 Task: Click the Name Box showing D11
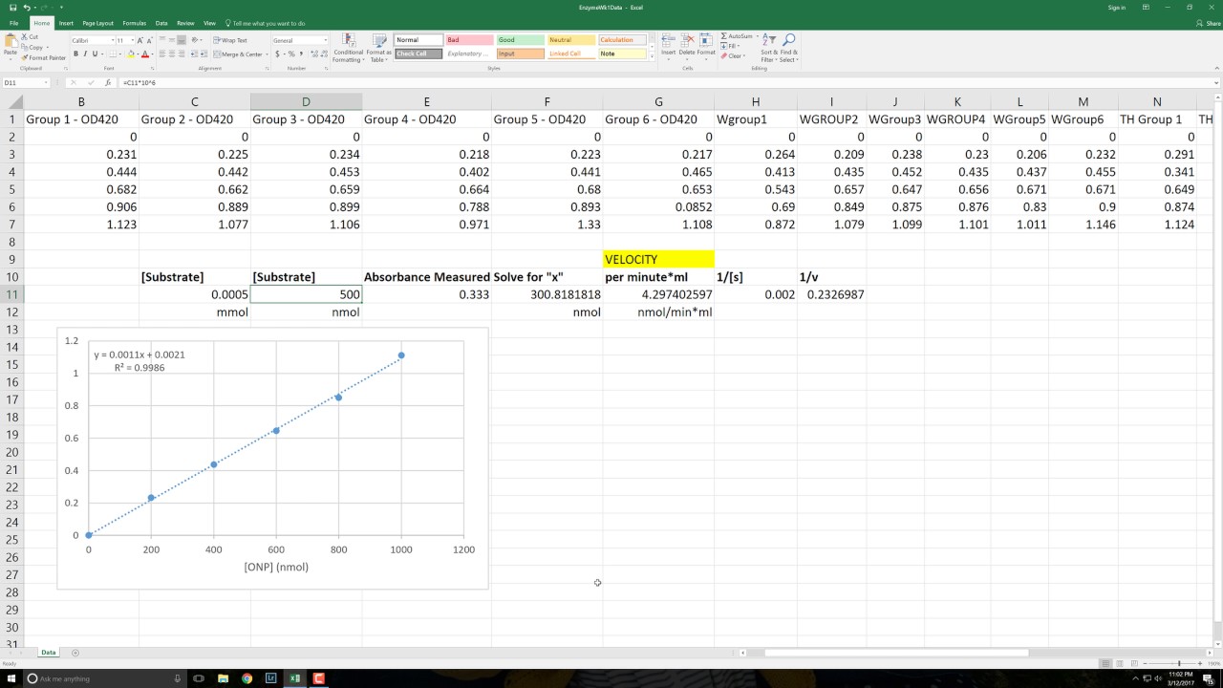tap(25, 83)
